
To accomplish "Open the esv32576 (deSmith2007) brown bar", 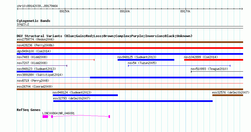I will [x=228, y=95].
